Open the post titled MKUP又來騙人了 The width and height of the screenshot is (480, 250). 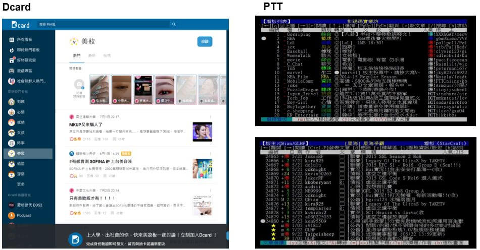pyautogui.click(x=86, y=124)
